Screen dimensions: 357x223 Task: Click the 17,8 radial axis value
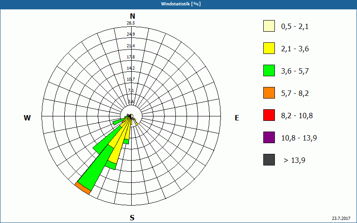coord(131,57)
